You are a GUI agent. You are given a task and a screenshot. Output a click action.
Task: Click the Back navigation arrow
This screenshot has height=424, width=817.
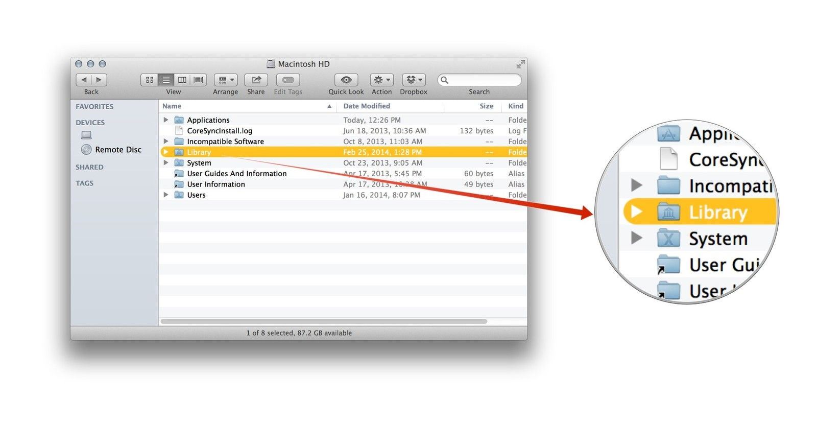click(x=84, y=80)
